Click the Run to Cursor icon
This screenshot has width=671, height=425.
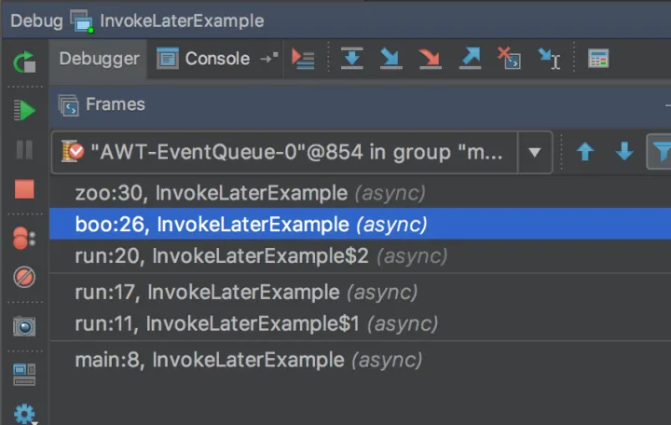tap(550, 59)
